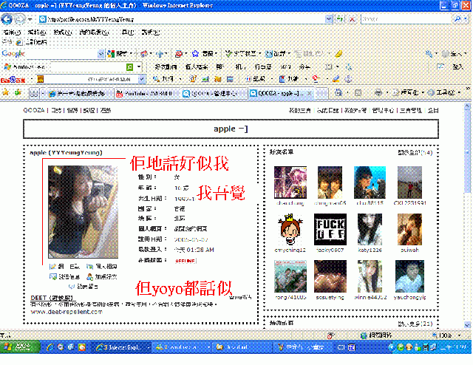Click the OFFLINE status text
Screen dimensions: 473x365
click(186, 261)
